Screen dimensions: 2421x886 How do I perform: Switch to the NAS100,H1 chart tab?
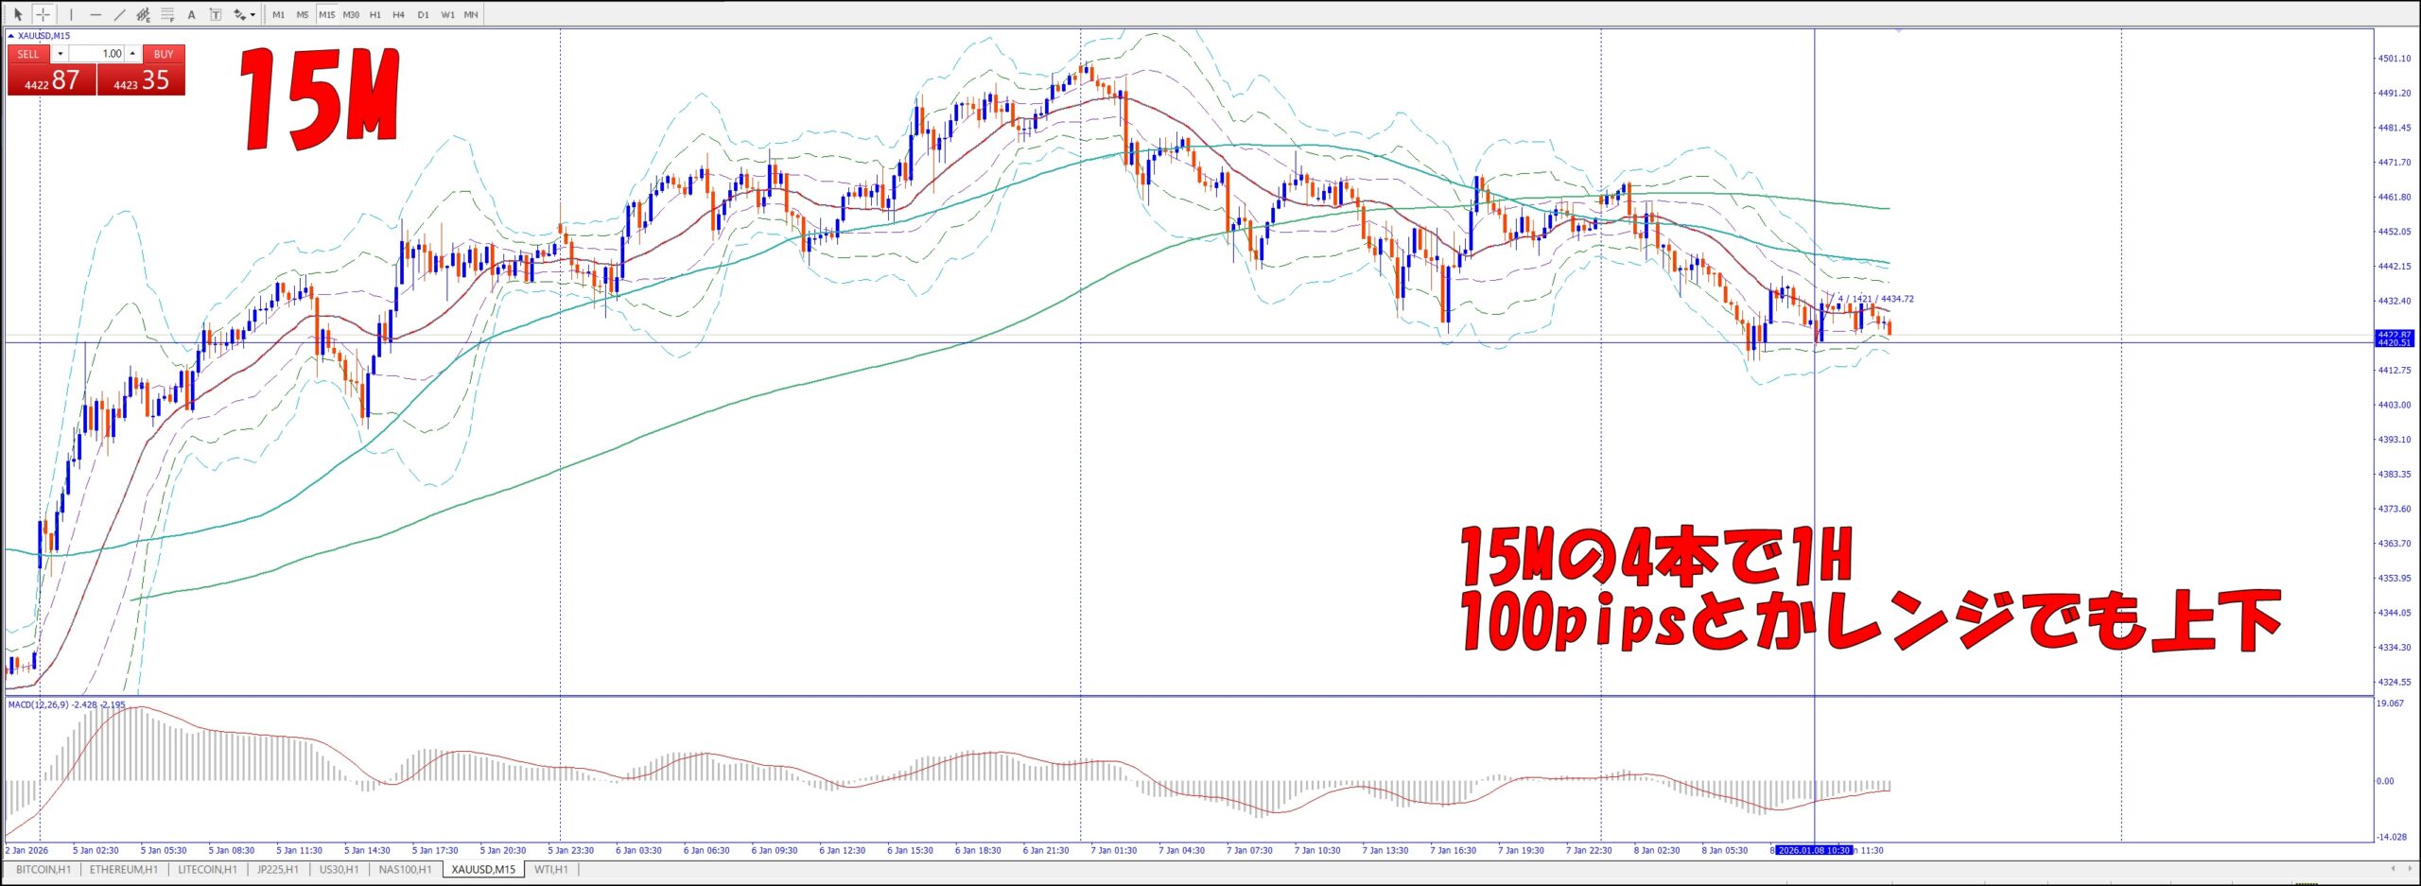click(x=405, y=869)
